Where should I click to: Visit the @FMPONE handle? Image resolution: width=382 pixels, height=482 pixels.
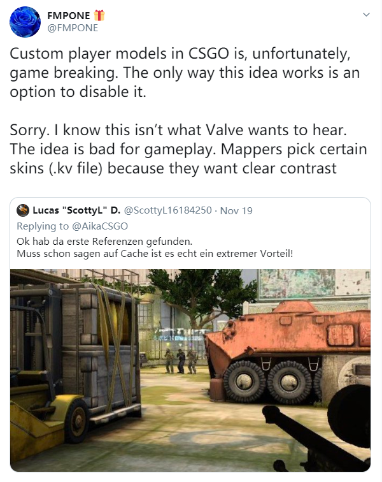pos(73,28)
